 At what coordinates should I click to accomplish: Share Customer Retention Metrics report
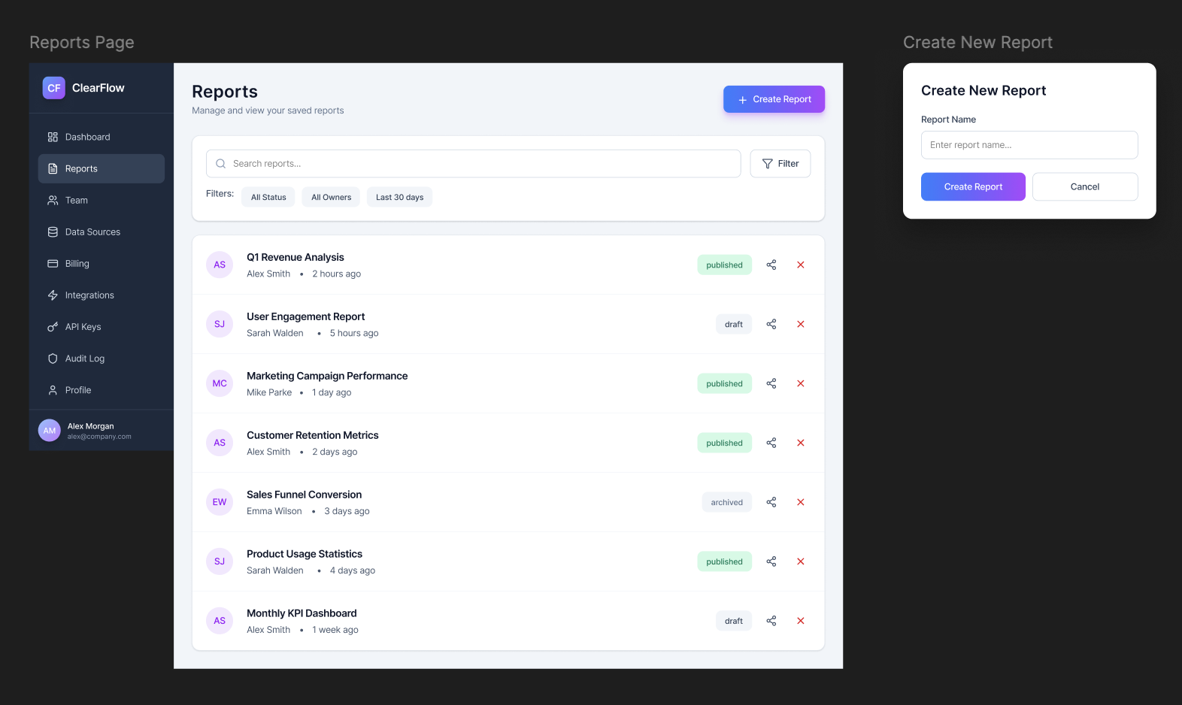coord(771,443)
